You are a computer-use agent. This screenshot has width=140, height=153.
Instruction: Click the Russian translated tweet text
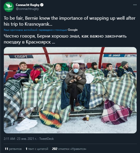(x=65, y=39)
